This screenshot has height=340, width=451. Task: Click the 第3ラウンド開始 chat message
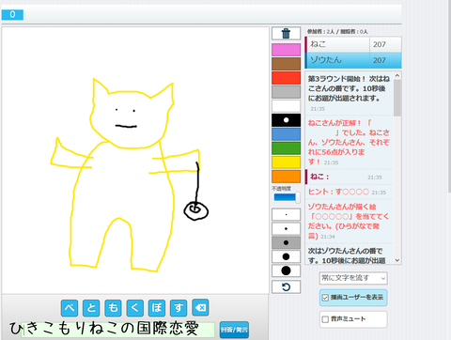349,93
